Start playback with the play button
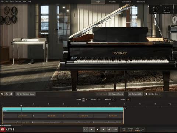Viewport: 177px width, 133px height. click(x=97, y=129)
